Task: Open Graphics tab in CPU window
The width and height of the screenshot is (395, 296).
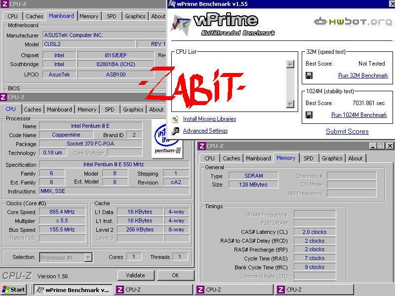Action: point(133,110)
